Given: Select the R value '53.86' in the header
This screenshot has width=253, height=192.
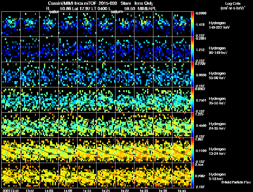Looking at the screenshot, I should pos(65,9).
